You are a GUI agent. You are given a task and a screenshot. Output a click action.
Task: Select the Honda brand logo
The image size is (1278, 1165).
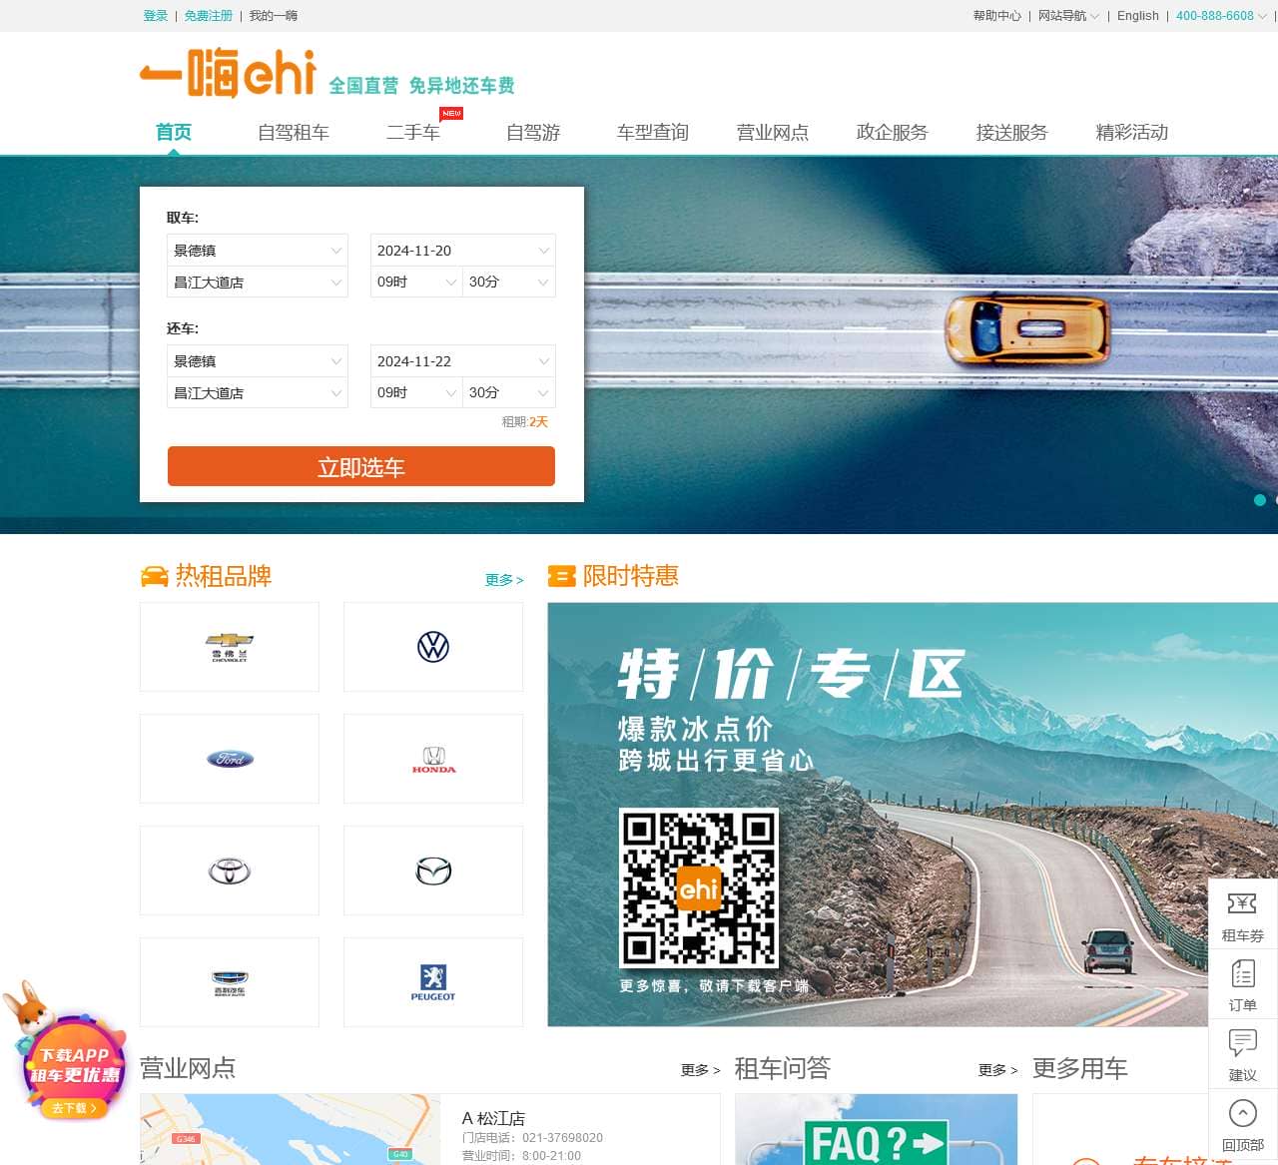[x=433, y=759]
